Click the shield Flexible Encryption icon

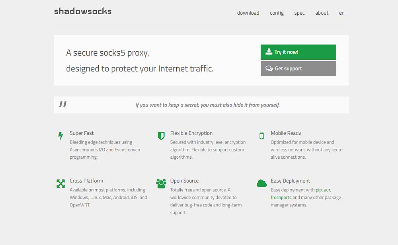point(161,136)
